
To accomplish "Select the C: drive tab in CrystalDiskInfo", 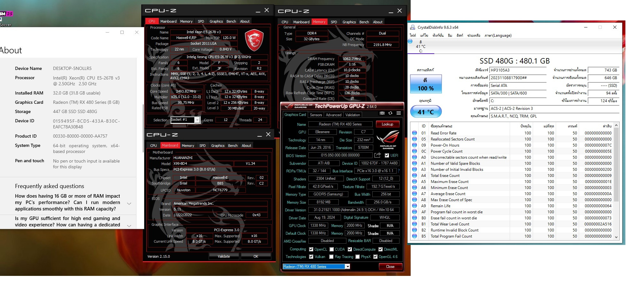I will point(421,46).
